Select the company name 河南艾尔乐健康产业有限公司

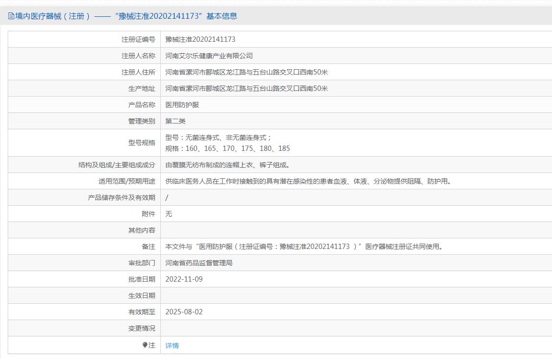pyautogui.click(x=209, y=56)
